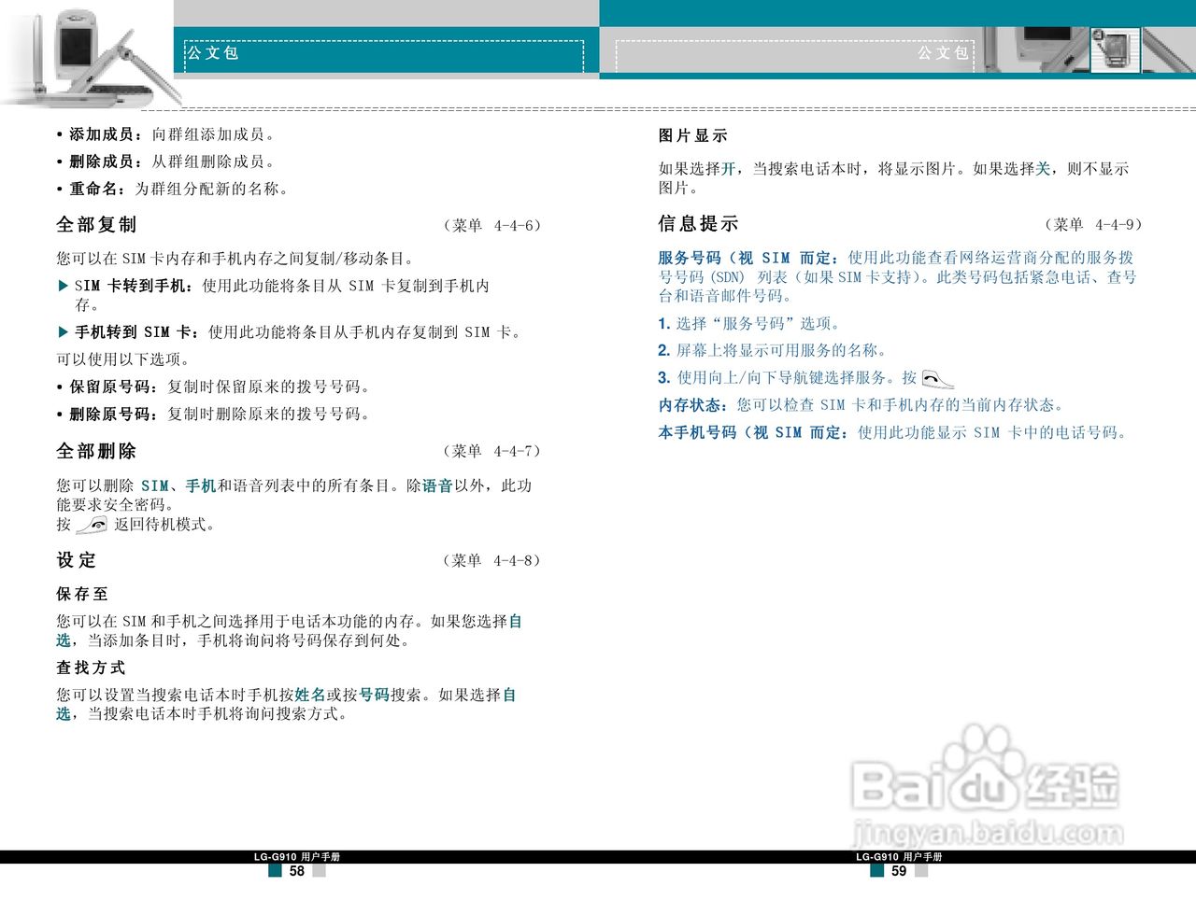Click the 查找方式 subheading

click(91, 668)
